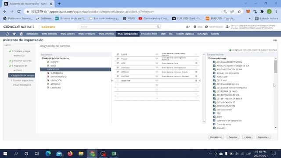Open the WMS: configuración menu
Viewport: 281px width, 158px height.
tap(128, 34)
